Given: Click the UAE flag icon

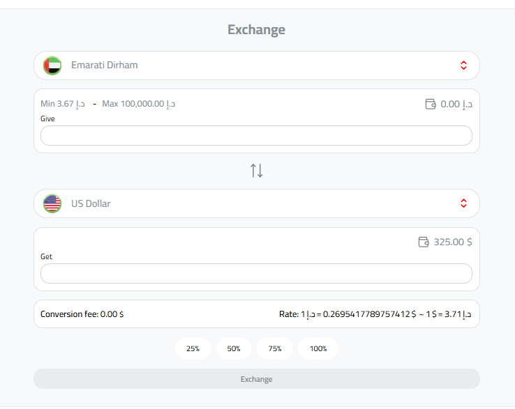Looking at the screenshot, I should [52, 65].
